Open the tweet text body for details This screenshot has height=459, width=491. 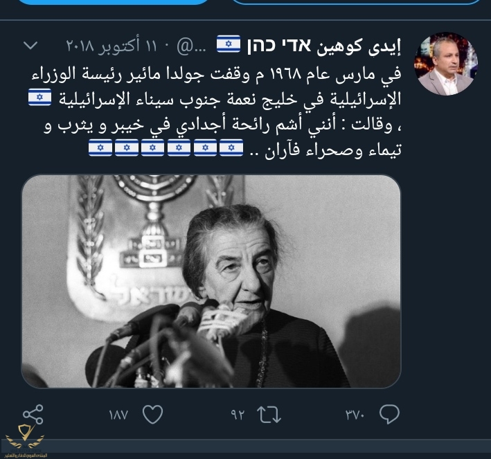point(216,114)
